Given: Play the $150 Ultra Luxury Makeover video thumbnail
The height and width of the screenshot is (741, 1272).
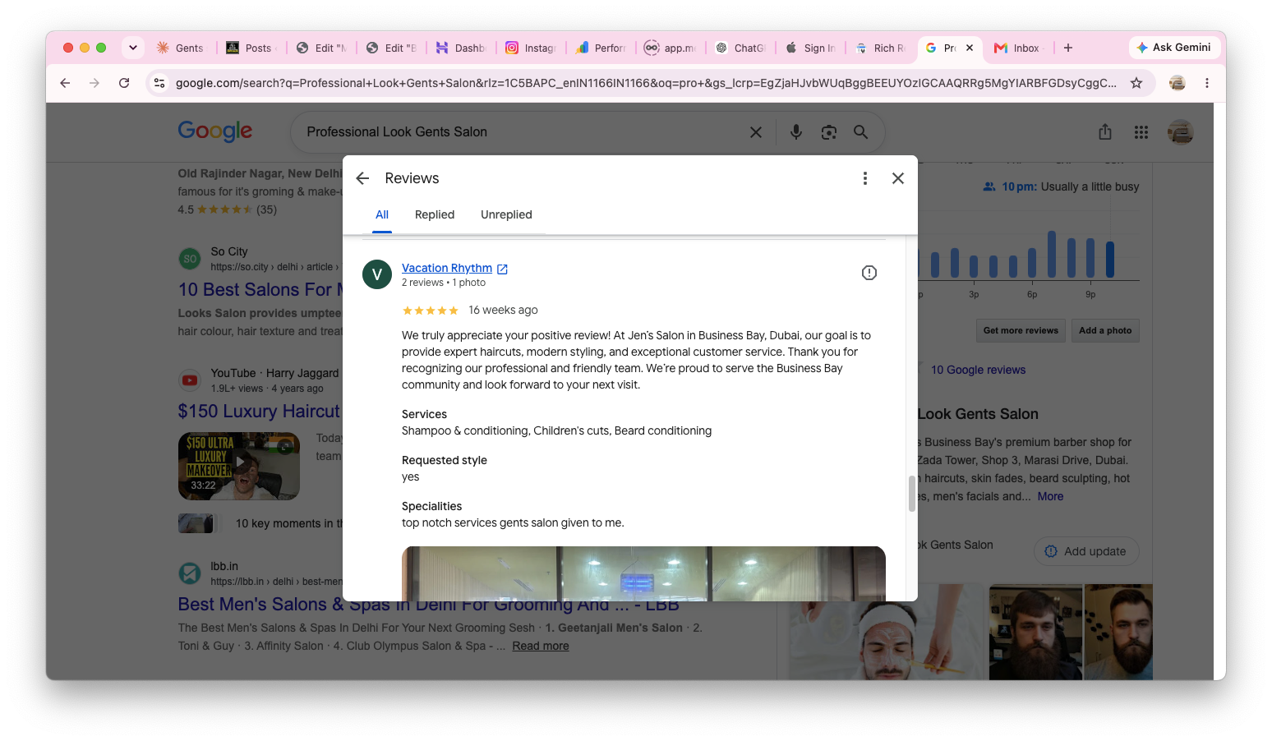Looking at the screenshot, I should tap(239, 466).
